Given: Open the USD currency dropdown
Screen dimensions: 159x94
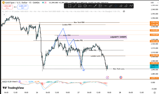Looking at the screenshot, I should pyautogui.click(x=154, y=3).
